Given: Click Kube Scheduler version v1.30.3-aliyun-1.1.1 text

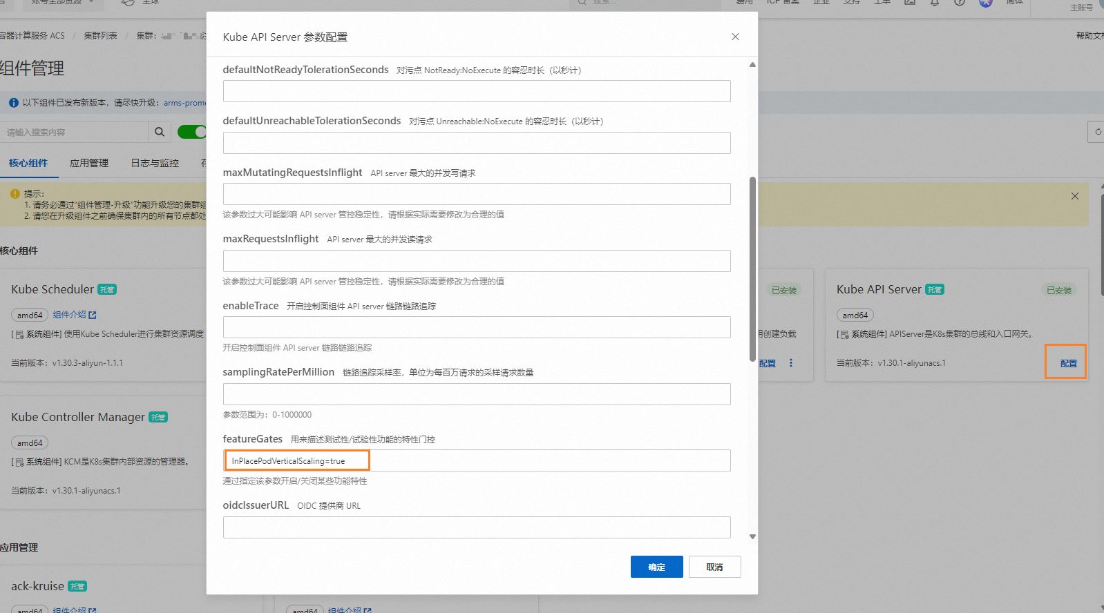Looking at the screenshot, I should click(88, 363).
